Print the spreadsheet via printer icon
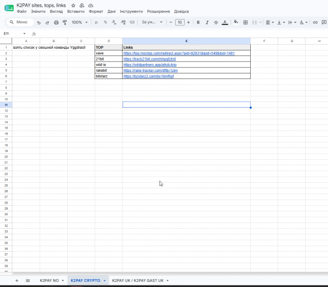The width and height of the screenshot is (328, 287). point(57,22)
